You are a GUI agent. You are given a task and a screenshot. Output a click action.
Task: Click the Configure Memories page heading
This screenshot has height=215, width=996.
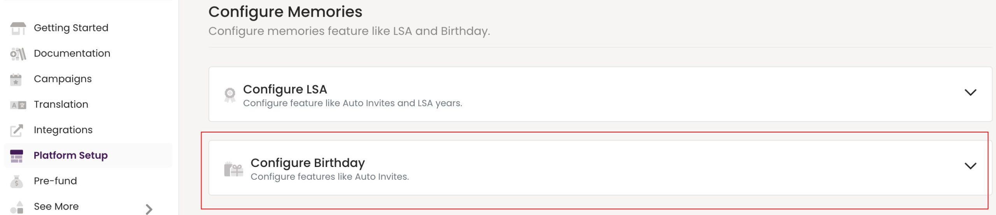click(x=285, y=12)
